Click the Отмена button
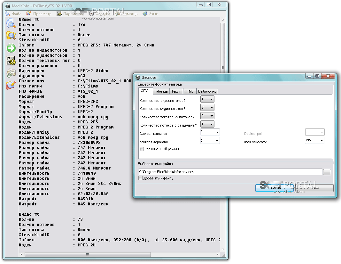Image resolution: width=341 pixels, height=264 pixels. pos(275,188)
